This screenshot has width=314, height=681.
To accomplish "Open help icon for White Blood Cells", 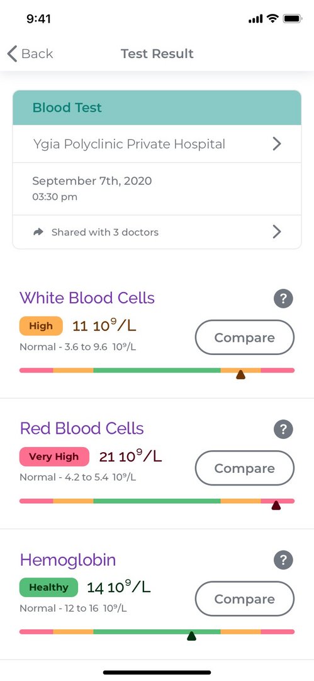I will [x=283, y=299].
